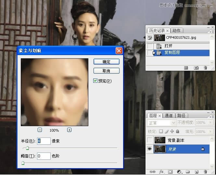The height and width of the screenshot is (175, 216).
Task: Click the layer style fx icon
Action: [161, 171]
